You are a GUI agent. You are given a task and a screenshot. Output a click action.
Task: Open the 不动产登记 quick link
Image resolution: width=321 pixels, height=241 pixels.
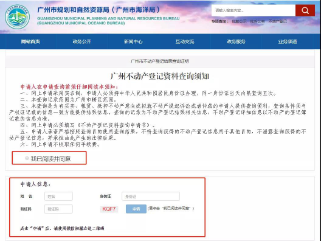coord(278,21)
